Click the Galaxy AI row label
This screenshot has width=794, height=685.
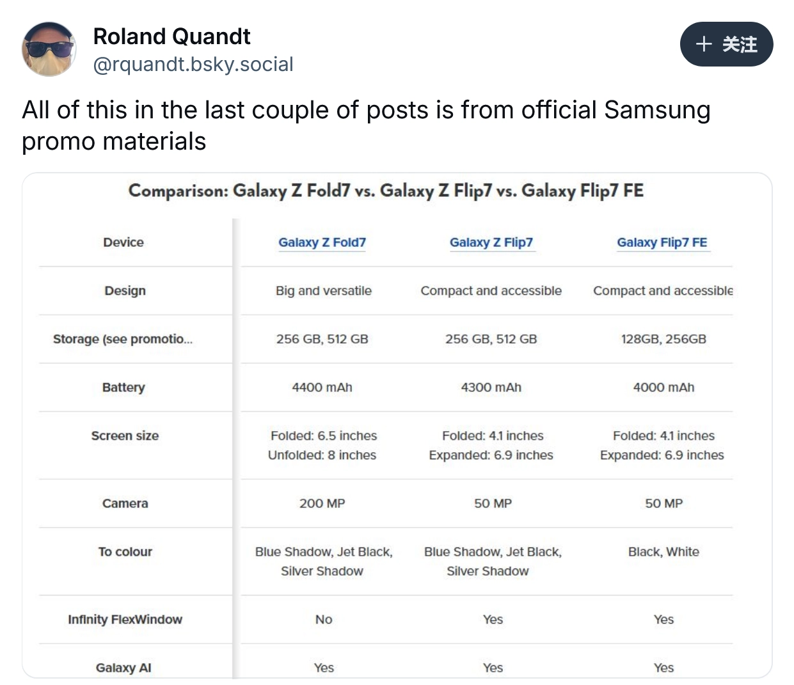[x=123, y=668]
